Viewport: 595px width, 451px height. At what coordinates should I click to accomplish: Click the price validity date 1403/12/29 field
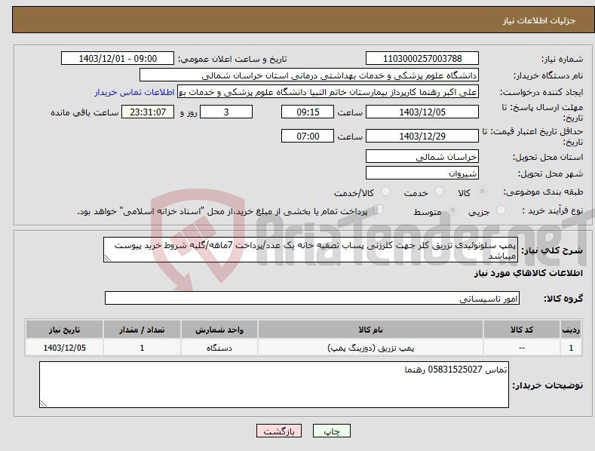coord(422,136)
